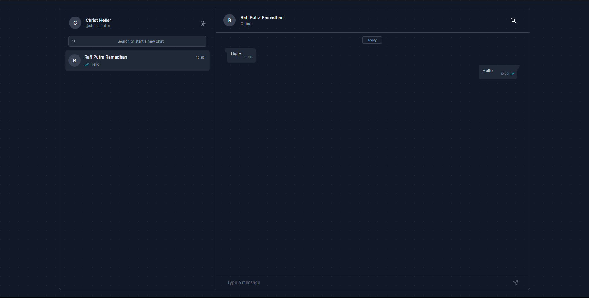
Task: Open search using the magnifying glass in chat header
Action: 513,20
